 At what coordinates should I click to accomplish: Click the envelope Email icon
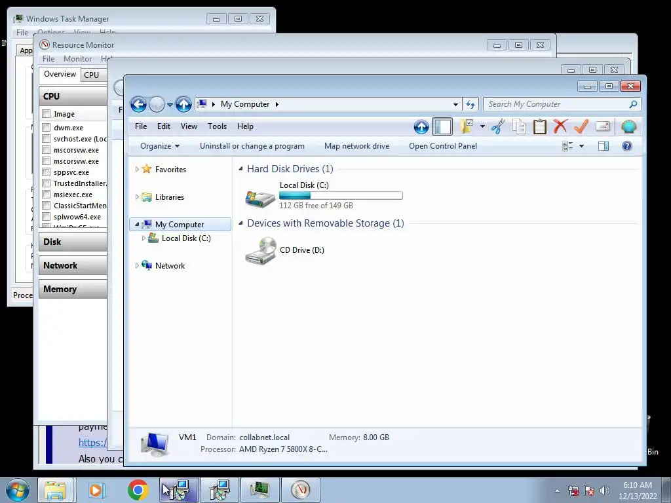602,126
